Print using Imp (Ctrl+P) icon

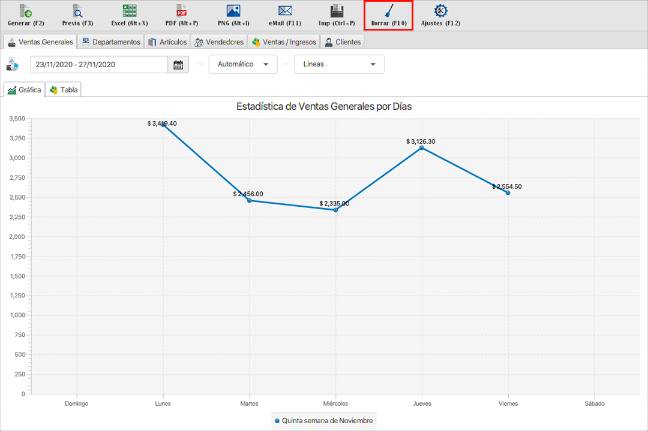(337, 11)
